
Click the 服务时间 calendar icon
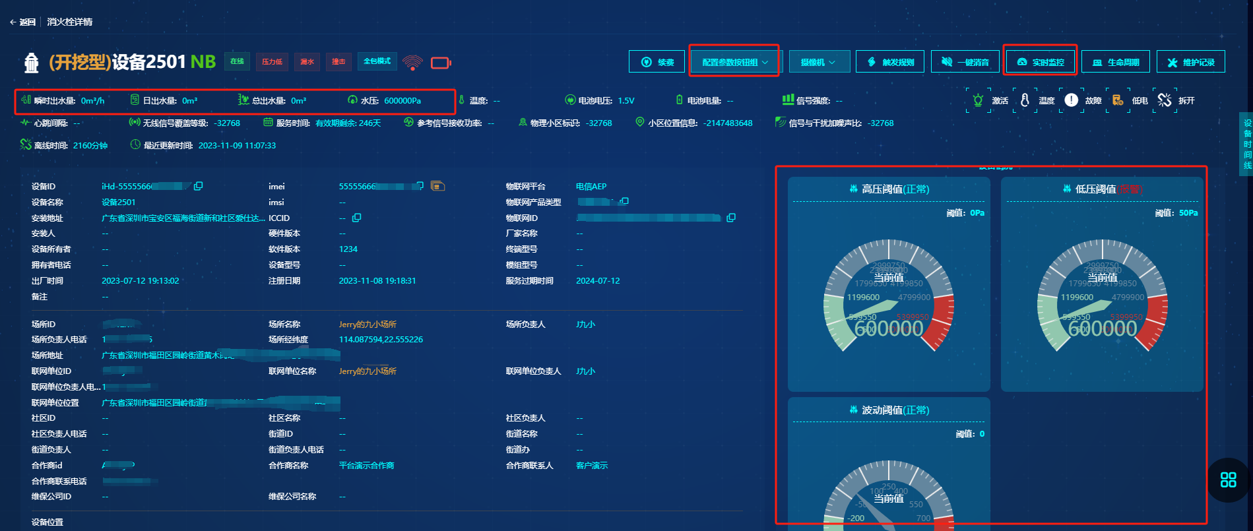[x=268, y=122]
